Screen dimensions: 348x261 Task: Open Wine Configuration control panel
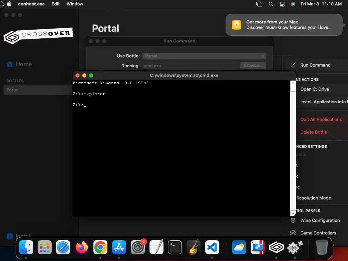point(320,220)
